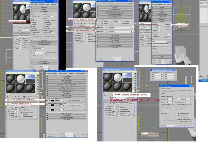Screen dimensions: 208x142
Task: Enable Refraction environment override On checkbox
Action: coord(48,110)
